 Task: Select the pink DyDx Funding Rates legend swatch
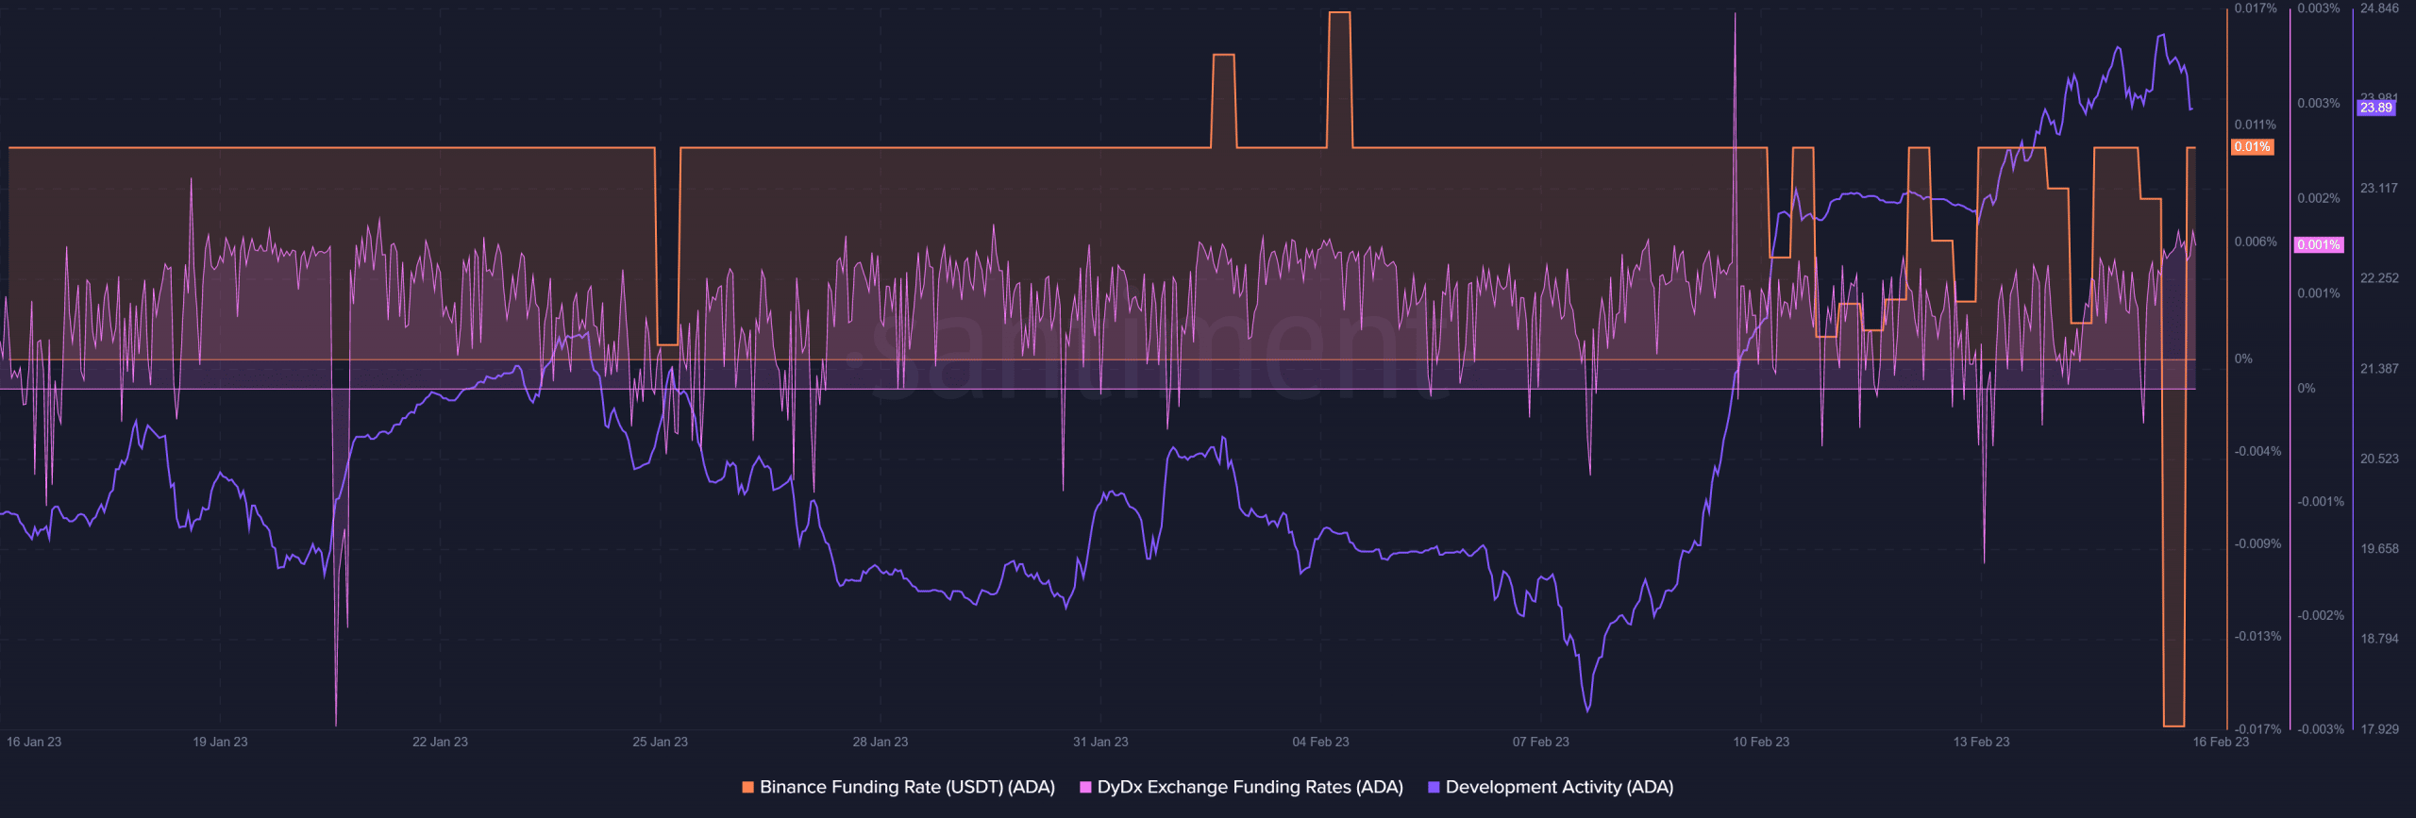click(1085, 787)
